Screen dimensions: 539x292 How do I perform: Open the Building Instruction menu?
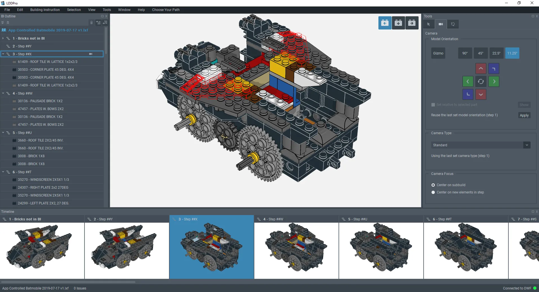(x=45, y=10)
